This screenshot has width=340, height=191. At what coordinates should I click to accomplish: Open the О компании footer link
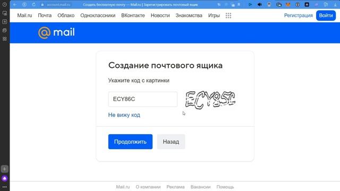pos(148,187)
